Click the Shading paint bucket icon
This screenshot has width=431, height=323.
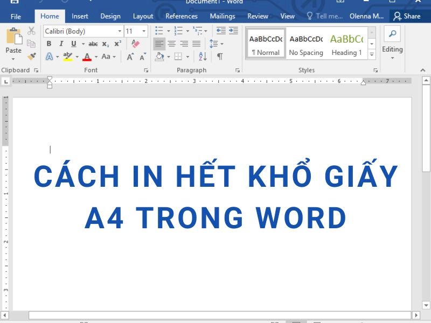159,57
